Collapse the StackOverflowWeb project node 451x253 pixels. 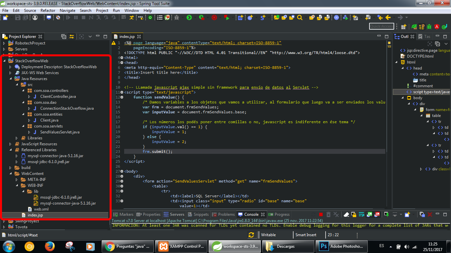click(4, 61)
